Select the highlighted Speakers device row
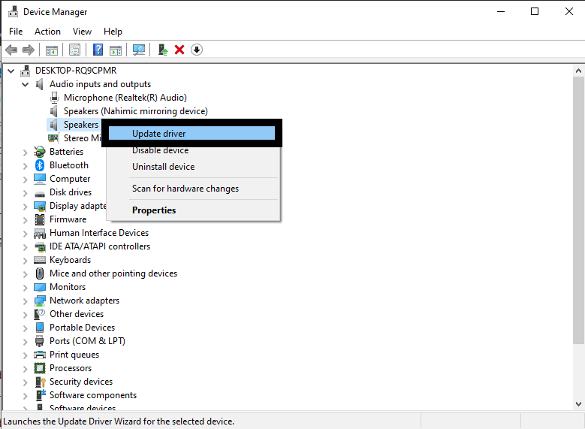Viewport: 585px width, 429px height. pos(74,125)
